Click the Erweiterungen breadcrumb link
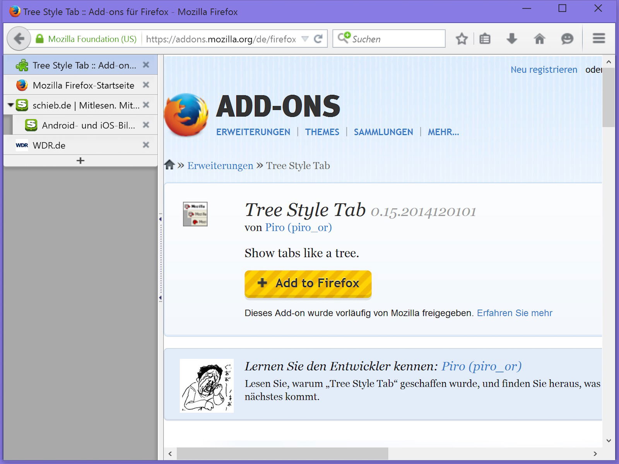 (x=220, y=166)
